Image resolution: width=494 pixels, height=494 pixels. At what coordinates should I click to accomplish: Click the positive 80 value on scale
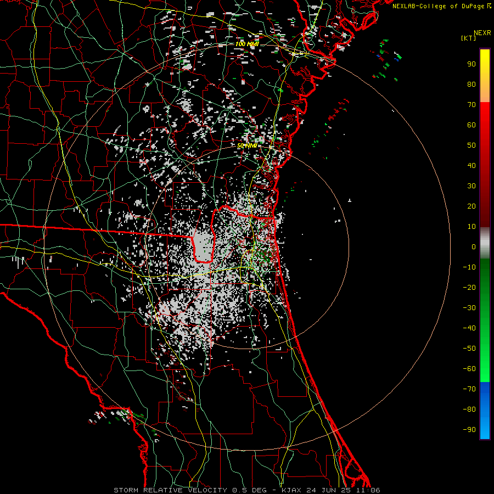point(471,84)
